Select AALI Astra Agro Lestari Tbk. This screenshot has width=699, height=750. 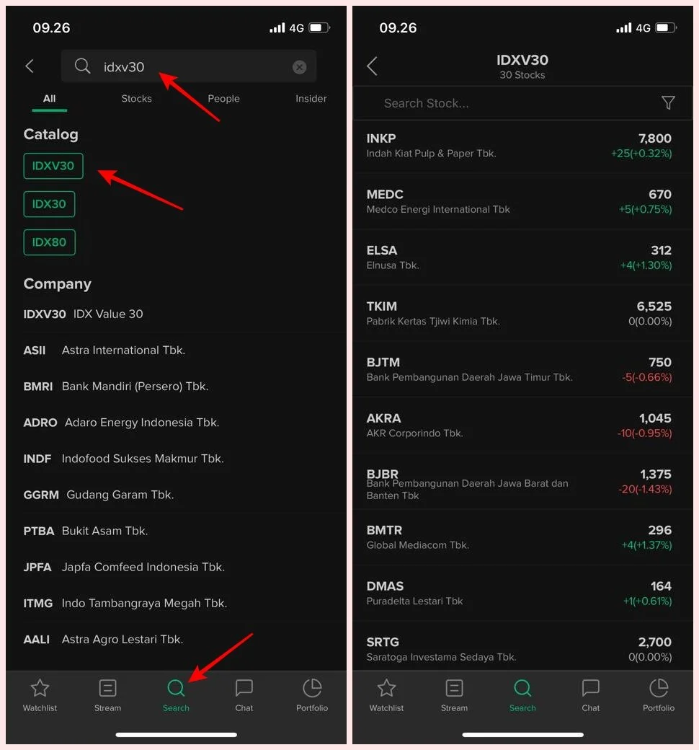point(176,640)
